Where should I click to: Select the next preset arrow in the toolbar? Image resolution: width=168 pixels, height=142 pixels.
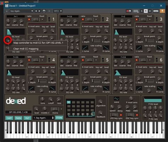click(x=39, y=11)
